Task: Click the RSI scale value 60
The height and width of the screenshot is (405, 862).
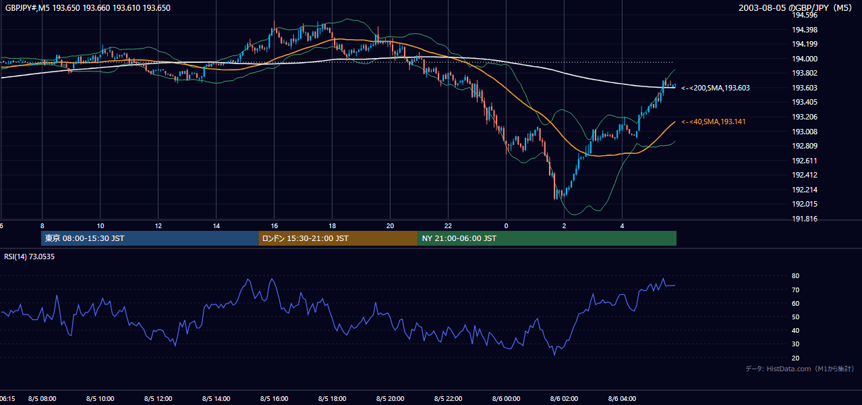Action: [795, 303]
